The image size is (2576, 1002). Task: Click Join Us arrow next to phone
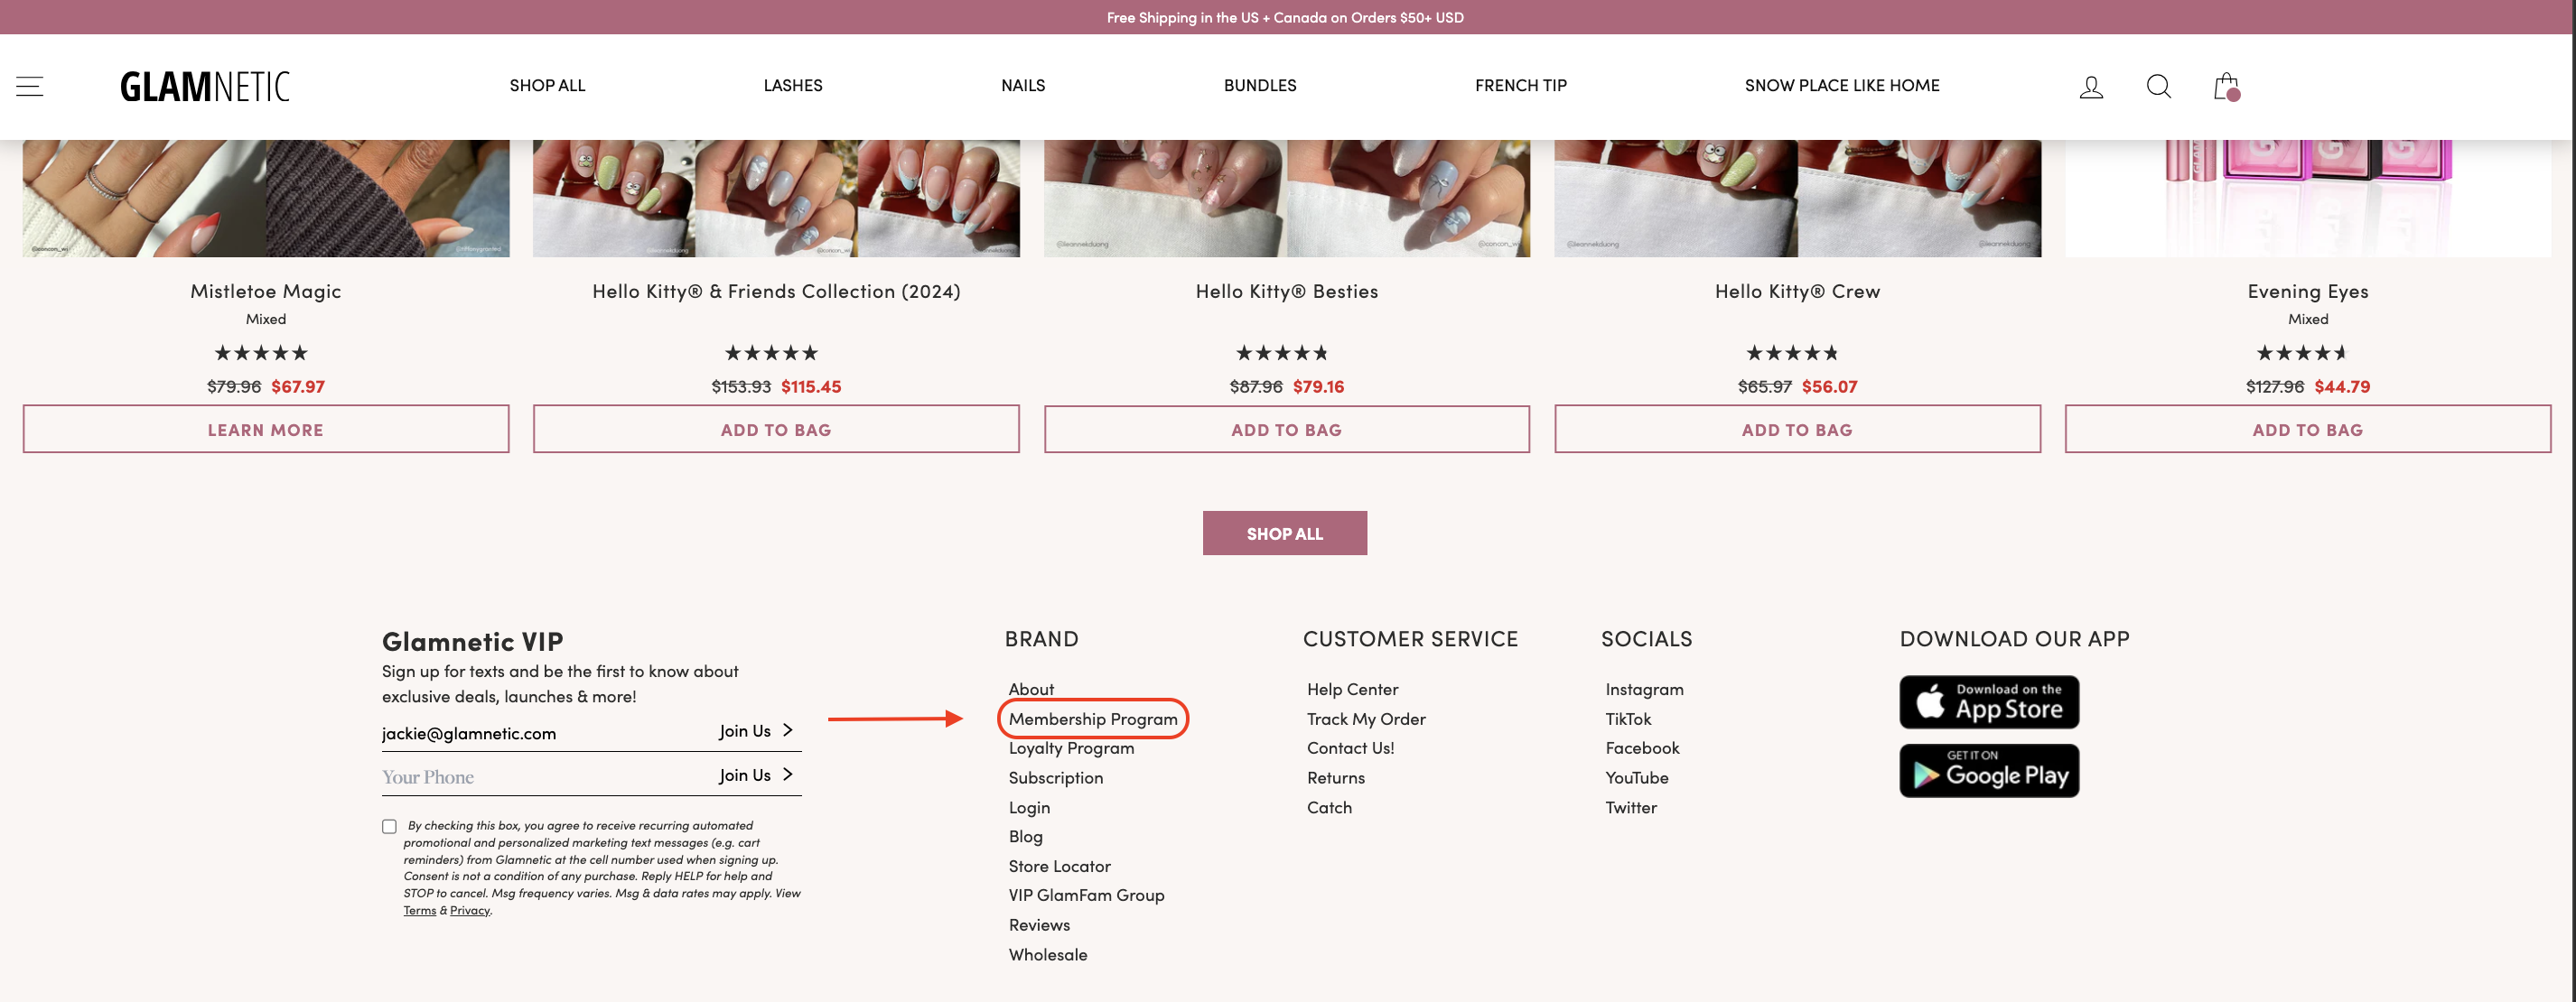pos(756,775)
